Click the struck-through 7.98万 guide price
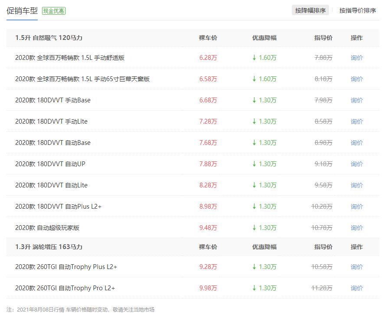This screenshot has width=385, height=315. coord(323,100)
